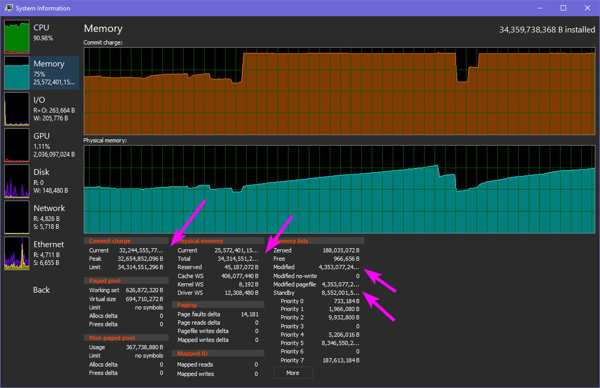Click the Modified pagefile label

[x=295, y=284]
